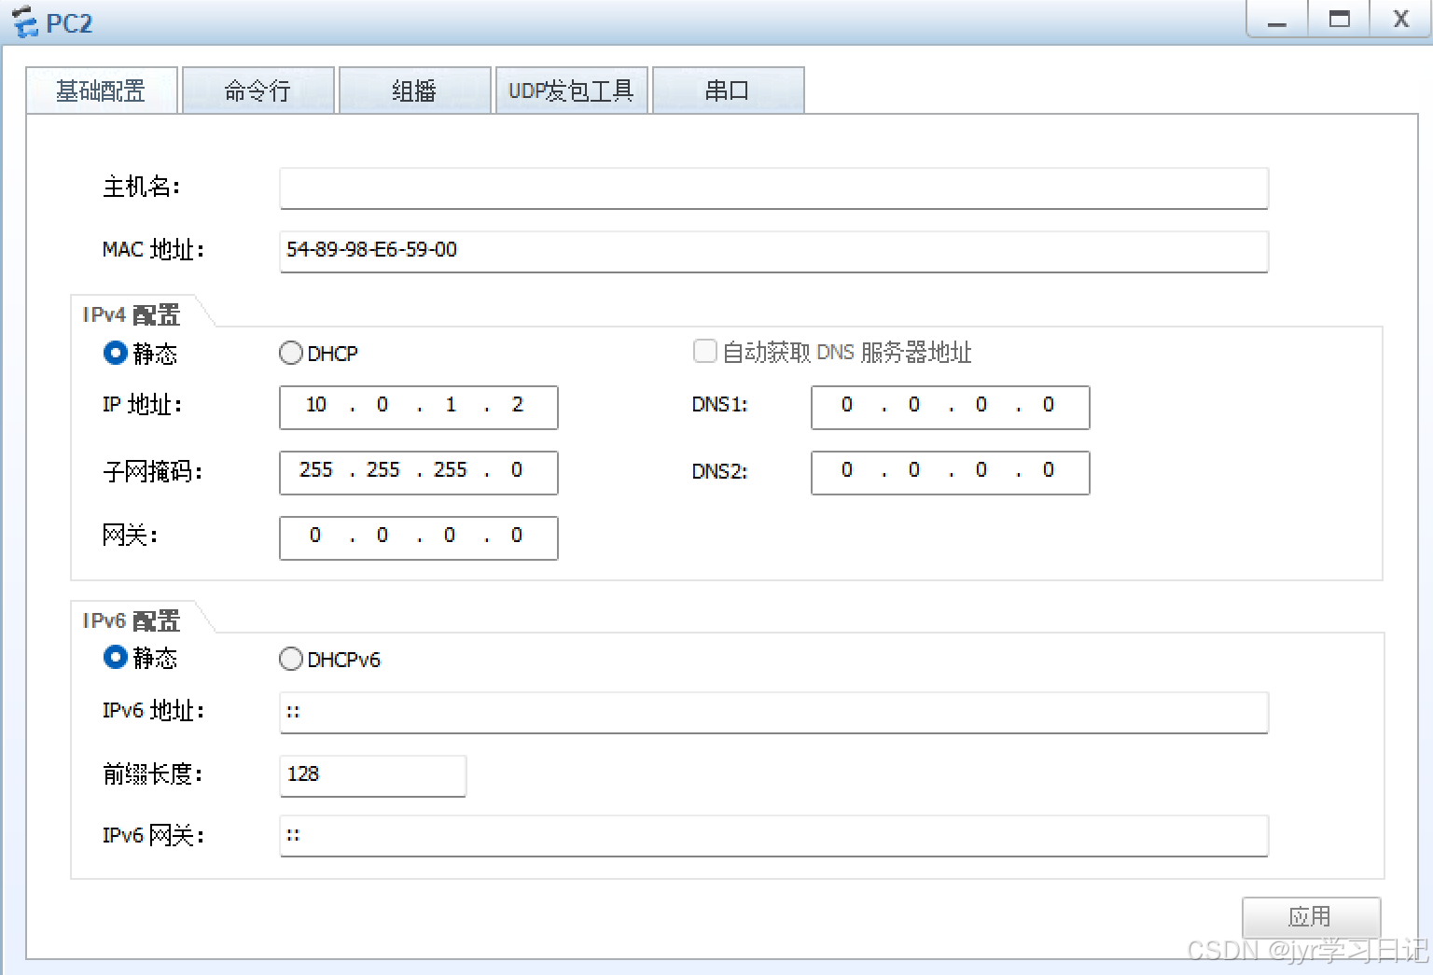Switch to the UDP发包工具 tab
The image size is (1433, 975).
pos(571,91)
